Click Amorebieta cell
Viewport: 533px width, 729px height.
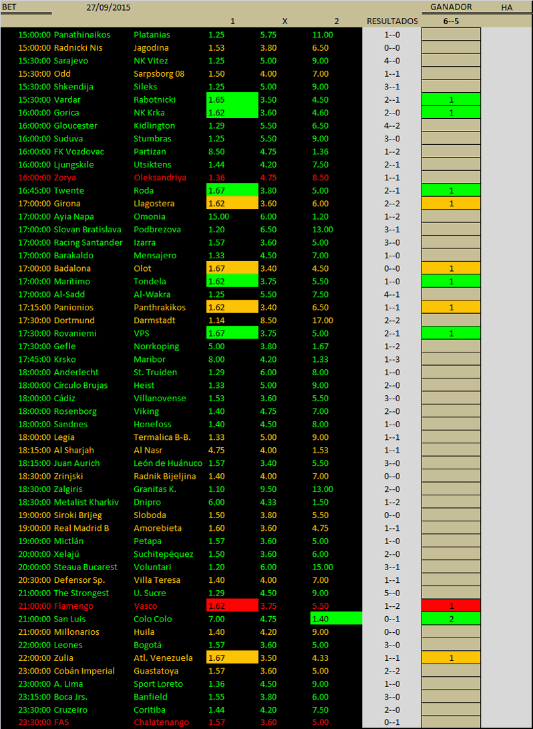(x=157, y=528)
